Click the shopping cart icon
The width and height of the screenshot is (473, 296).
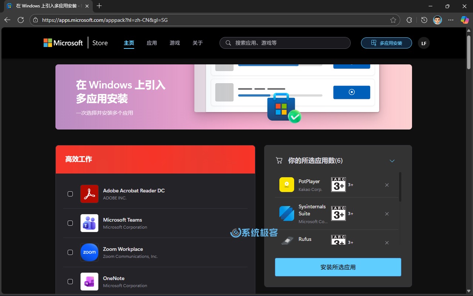tap(279, 160)
